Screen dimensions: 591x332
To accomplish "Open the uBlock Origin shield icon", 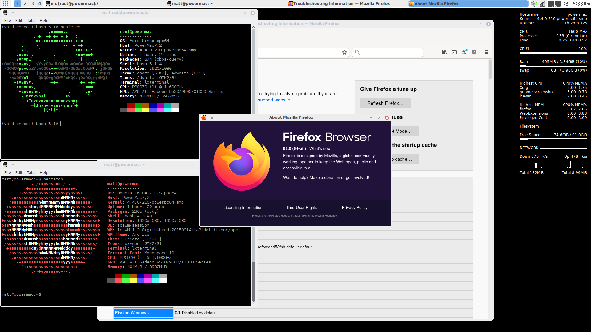I will click(x=474, y=53).
